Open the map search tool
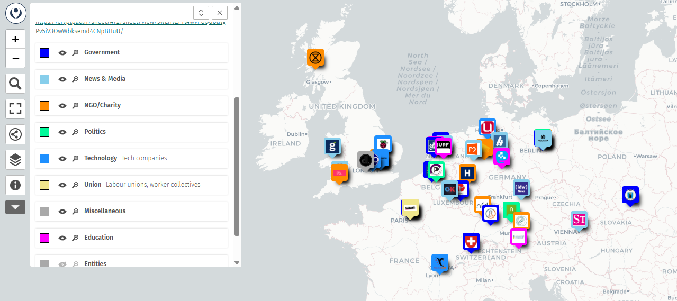This screenshot has height=301, width=677. tap(15, 84)
